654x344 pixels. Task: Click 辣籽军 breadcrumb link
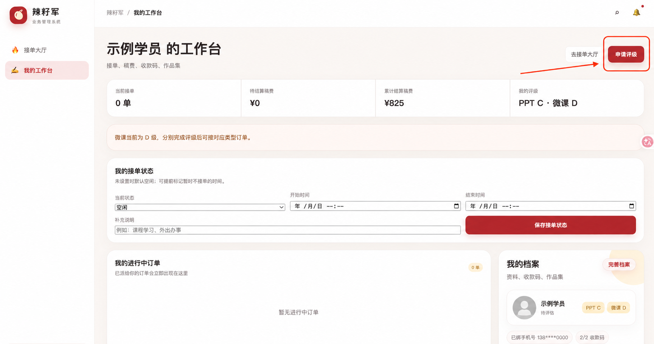tap(115, 13)
